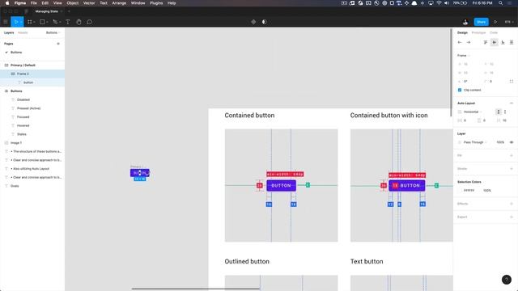Toggle the Clip content checkbox
The image size is (518, 291).
coord(460,90)
